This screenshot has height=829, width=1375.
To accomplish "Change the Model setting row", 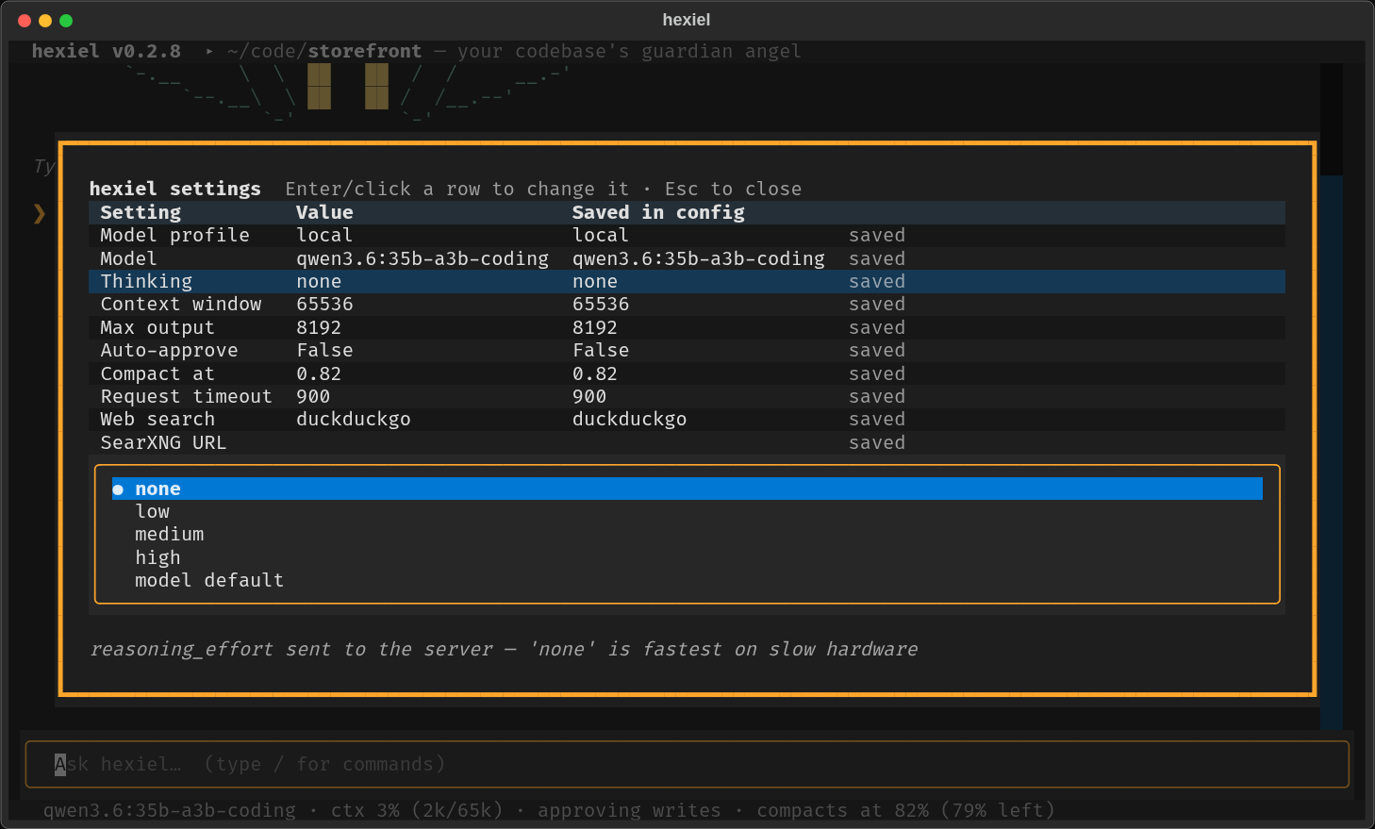I will point(687,258).
